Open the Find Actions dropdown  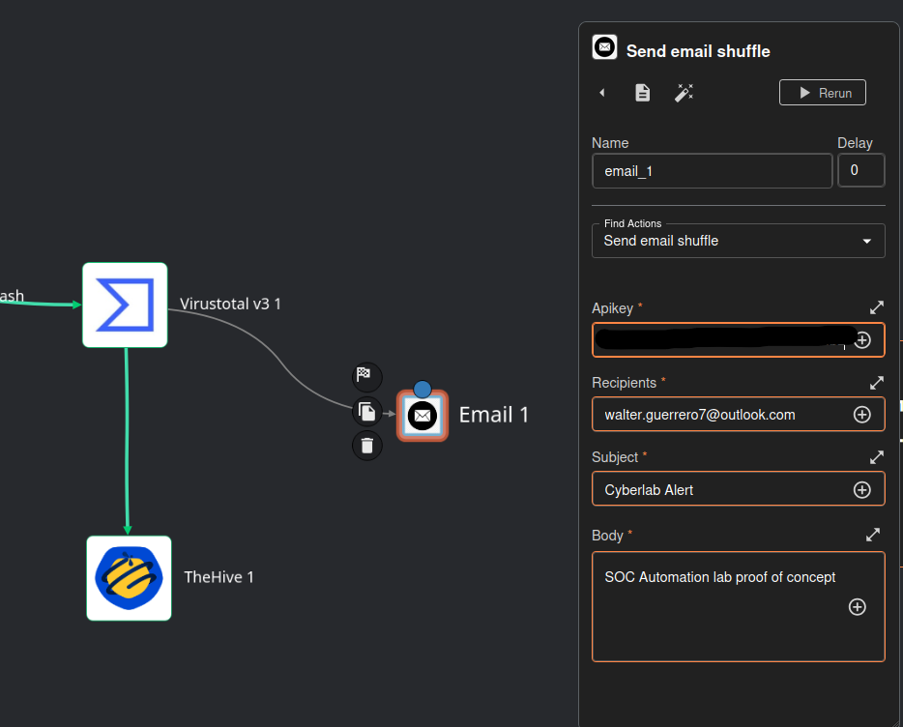(x=738, y=241)
